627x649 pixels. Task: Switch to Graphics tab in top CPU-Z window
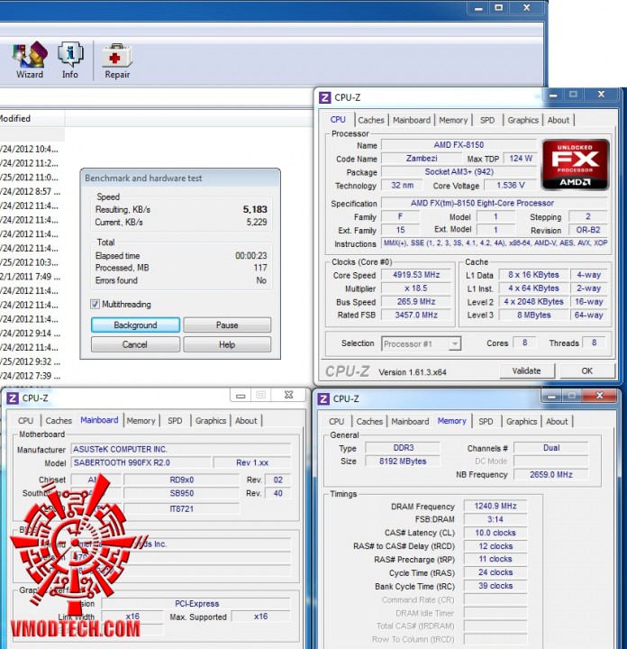(x=522, y=120)
